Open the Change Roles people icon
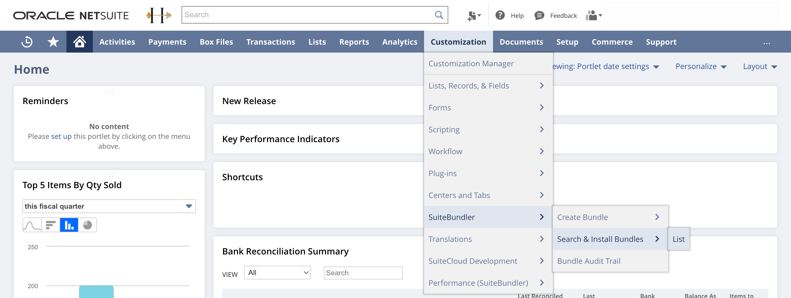 594,15
